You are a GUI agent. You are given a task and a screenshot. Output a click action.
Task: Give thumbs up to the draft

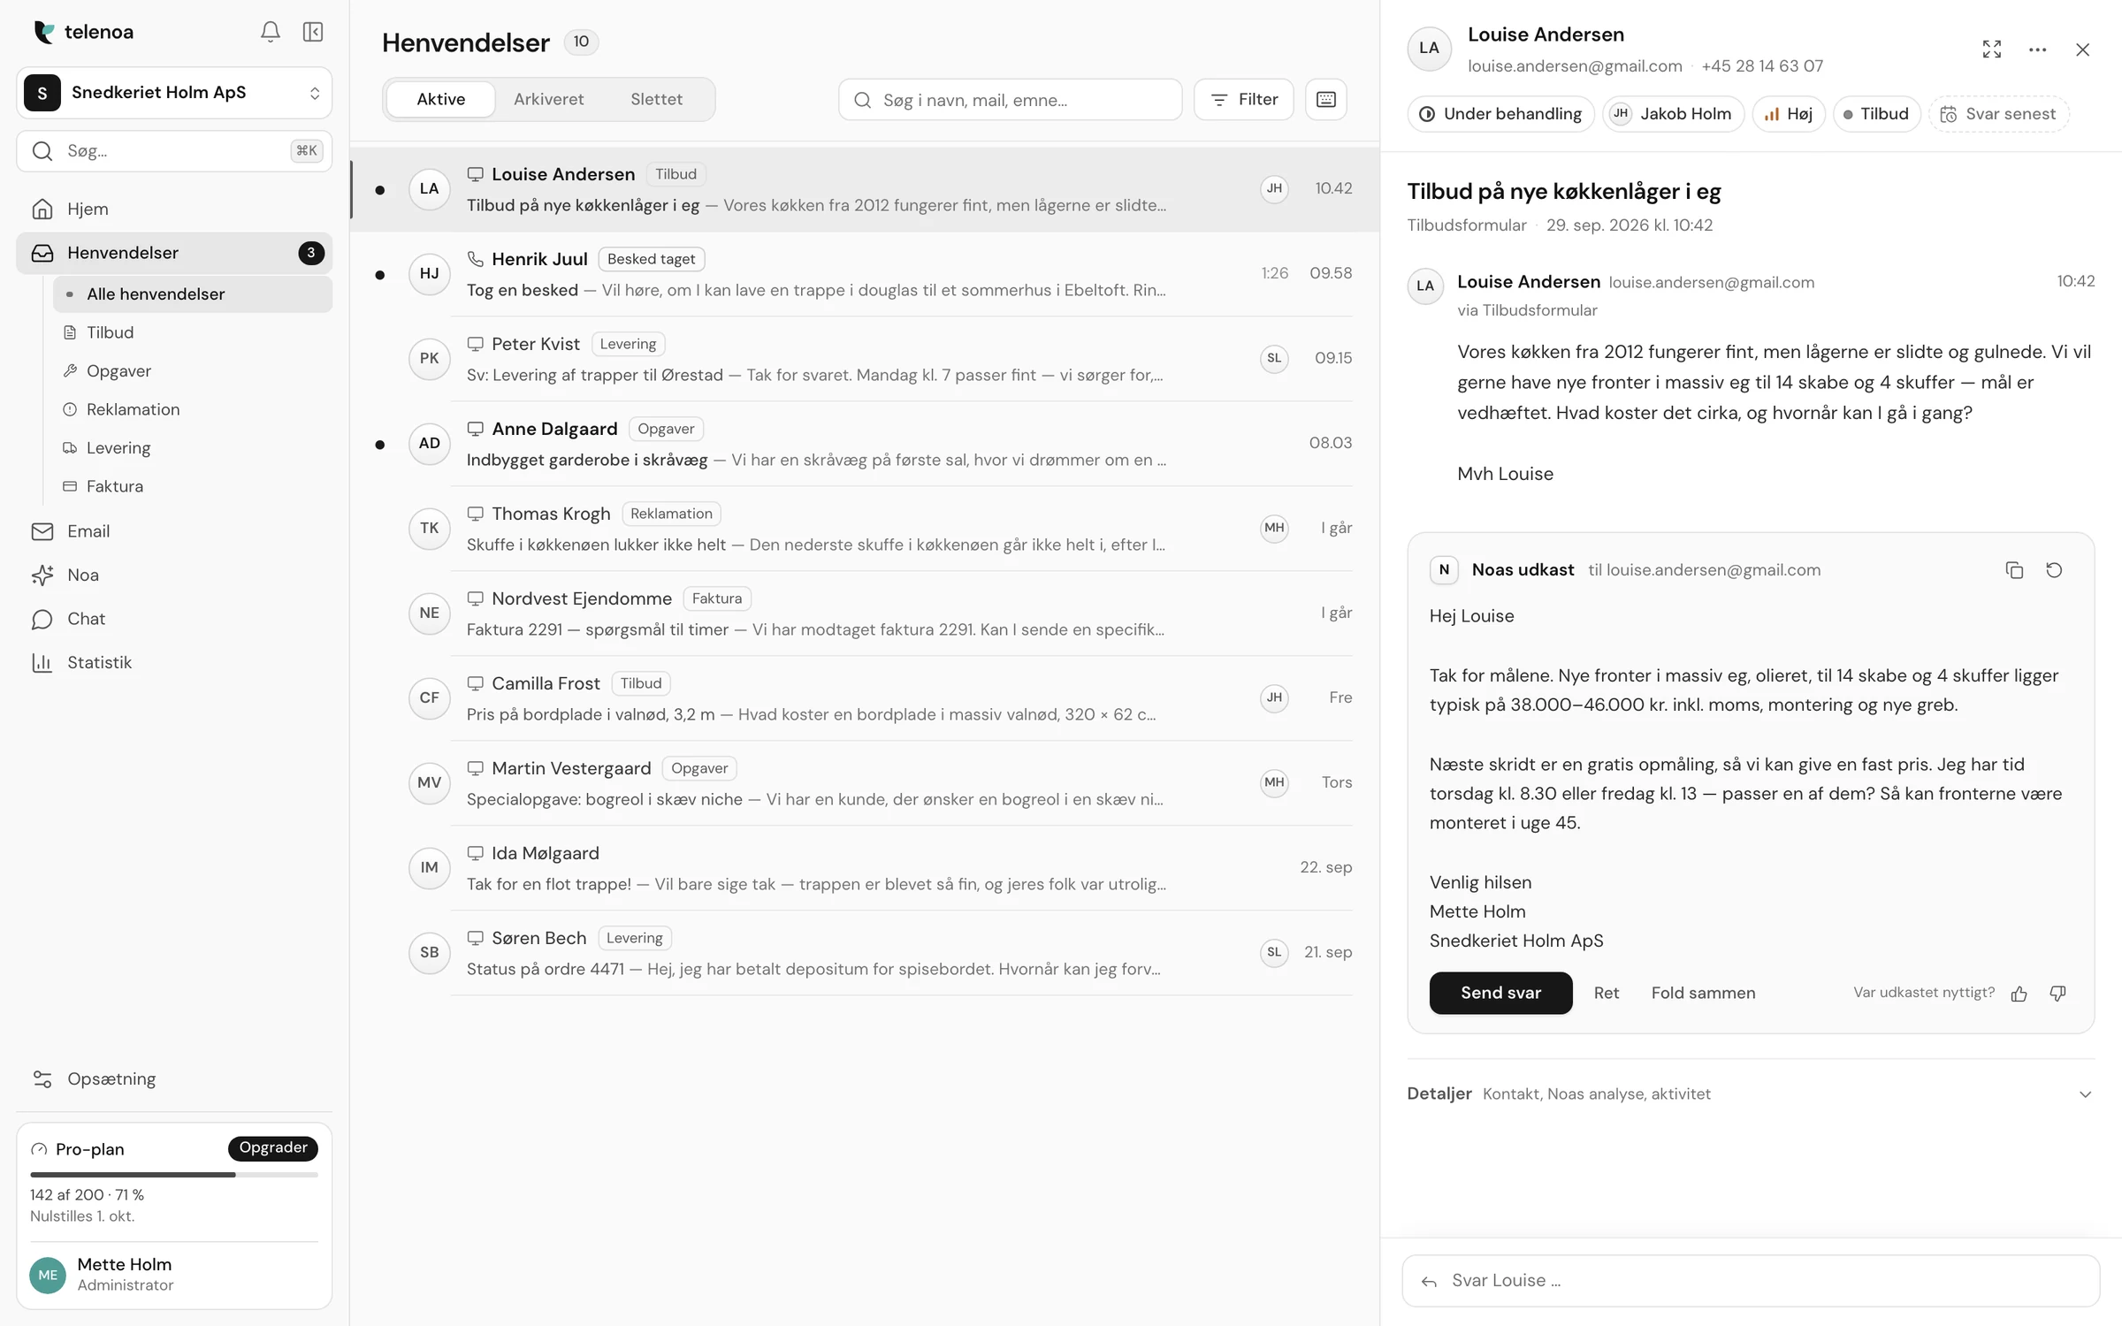[x=2019, y=994]
